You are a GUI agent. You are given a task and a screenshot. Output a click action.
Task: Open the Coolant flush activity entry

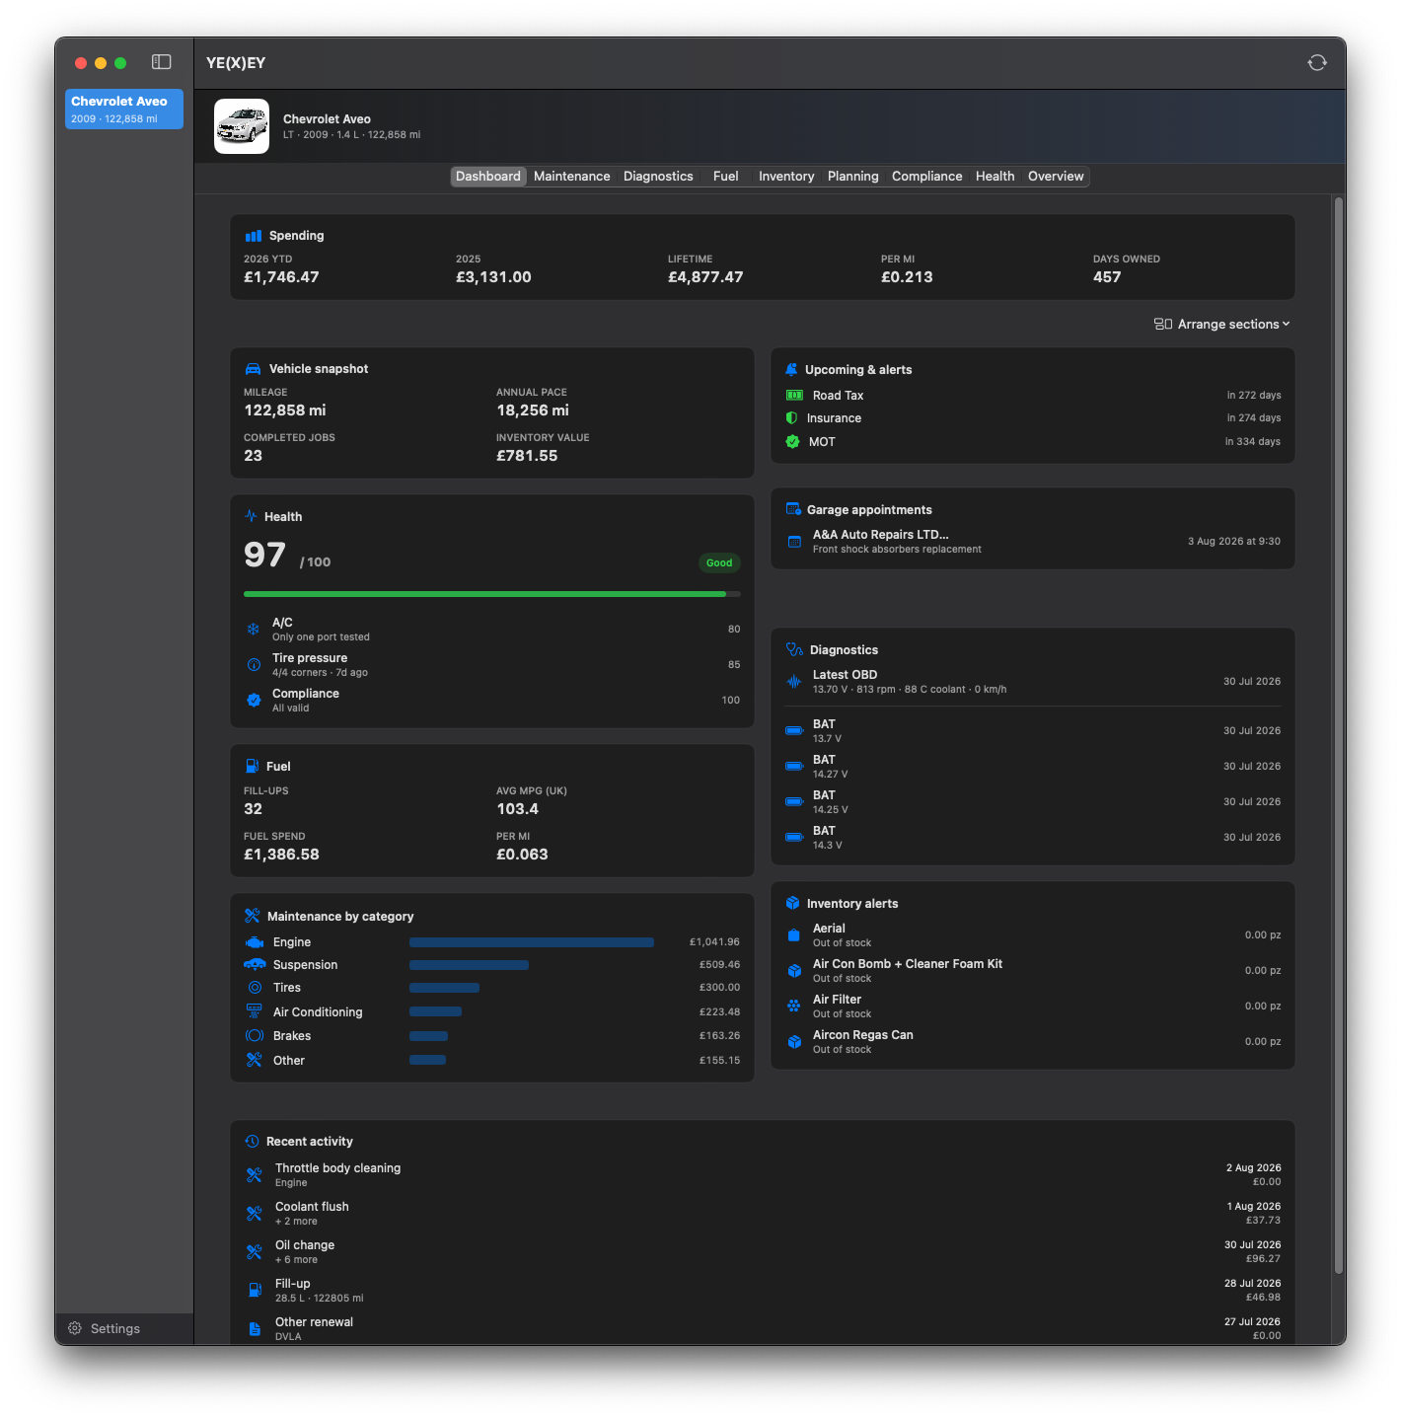pyautogui.click(x=763, y=1213)
